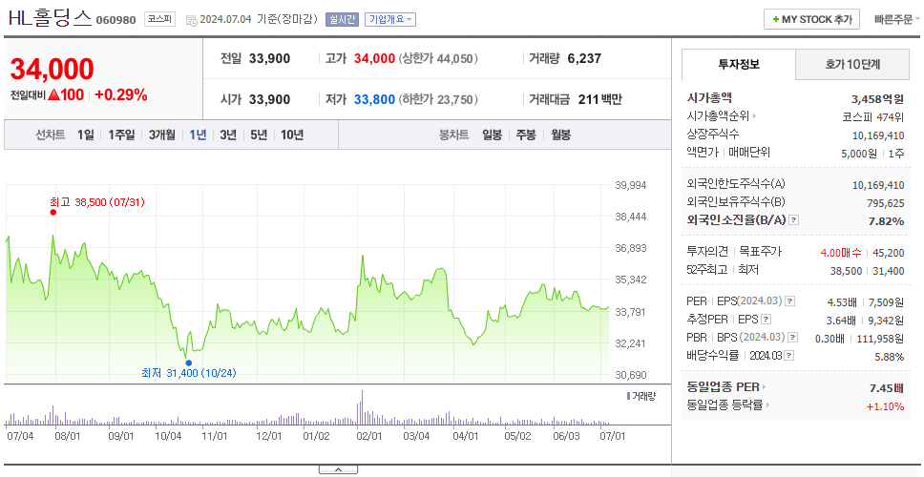Click the 동일업종 등락률 +1.10% value

pyautogui.click(x=885, y=406)
